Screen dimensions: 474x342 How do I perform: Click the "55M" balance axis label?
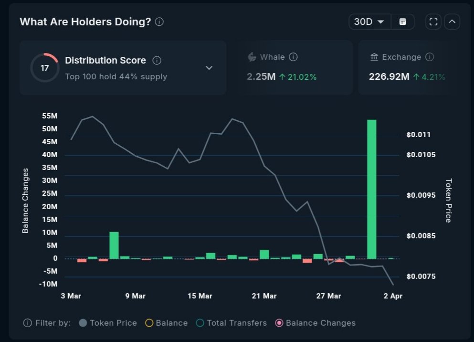point(50,116)
